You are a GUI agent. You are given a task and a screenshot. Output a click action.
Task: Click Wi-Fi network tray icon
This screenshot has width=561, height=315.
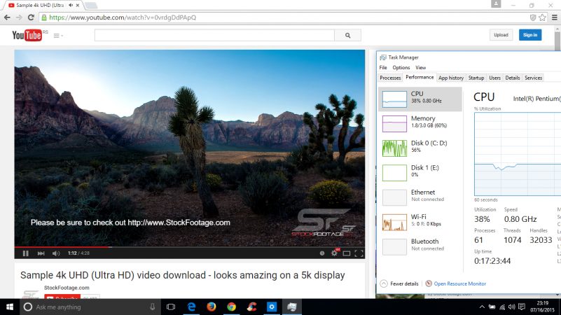502,307
